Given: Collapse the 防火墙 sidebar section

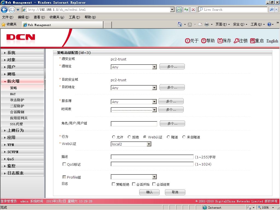Looking at the screenshot, I should pos(22,81).
